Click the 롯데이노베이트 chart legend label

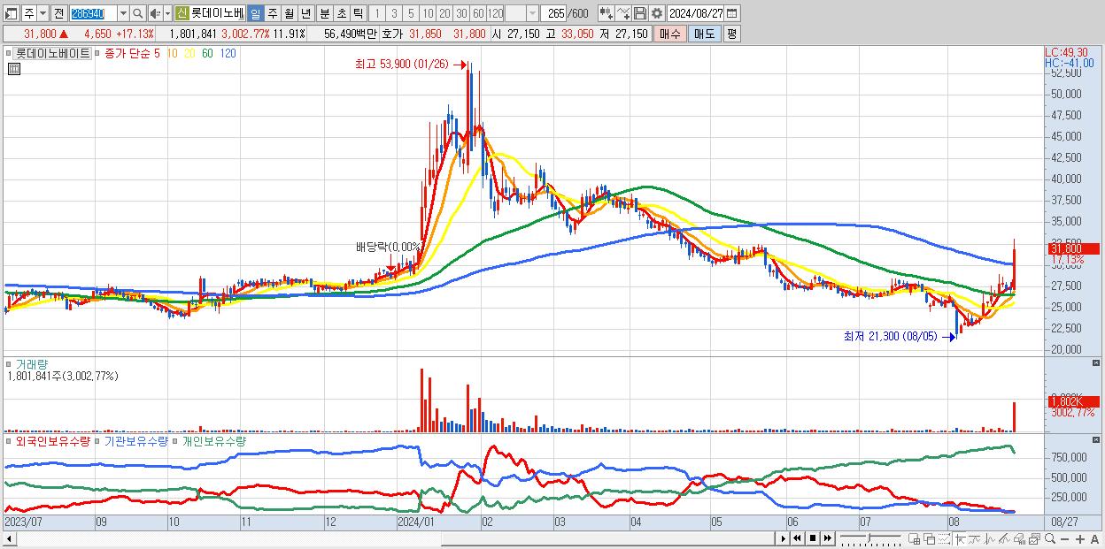point(53,53)
